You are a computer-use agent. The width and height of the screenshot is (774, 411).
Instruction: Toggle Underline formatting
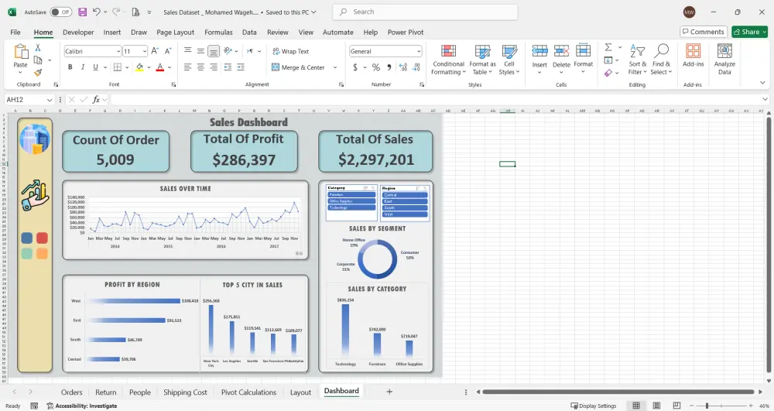(95, 67)
